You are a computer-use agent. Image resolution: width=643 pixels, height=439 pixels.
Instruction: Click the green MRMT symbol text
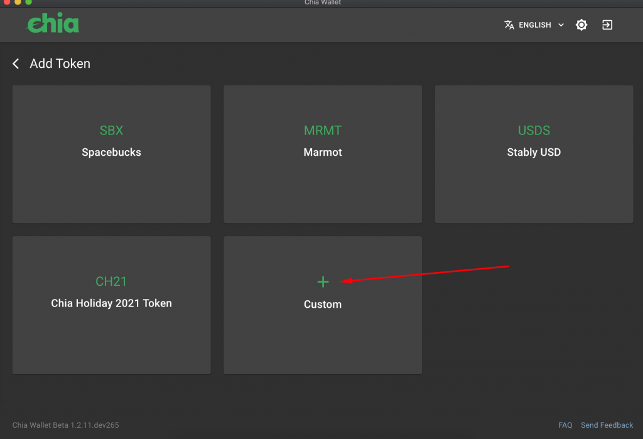[323, 131]
